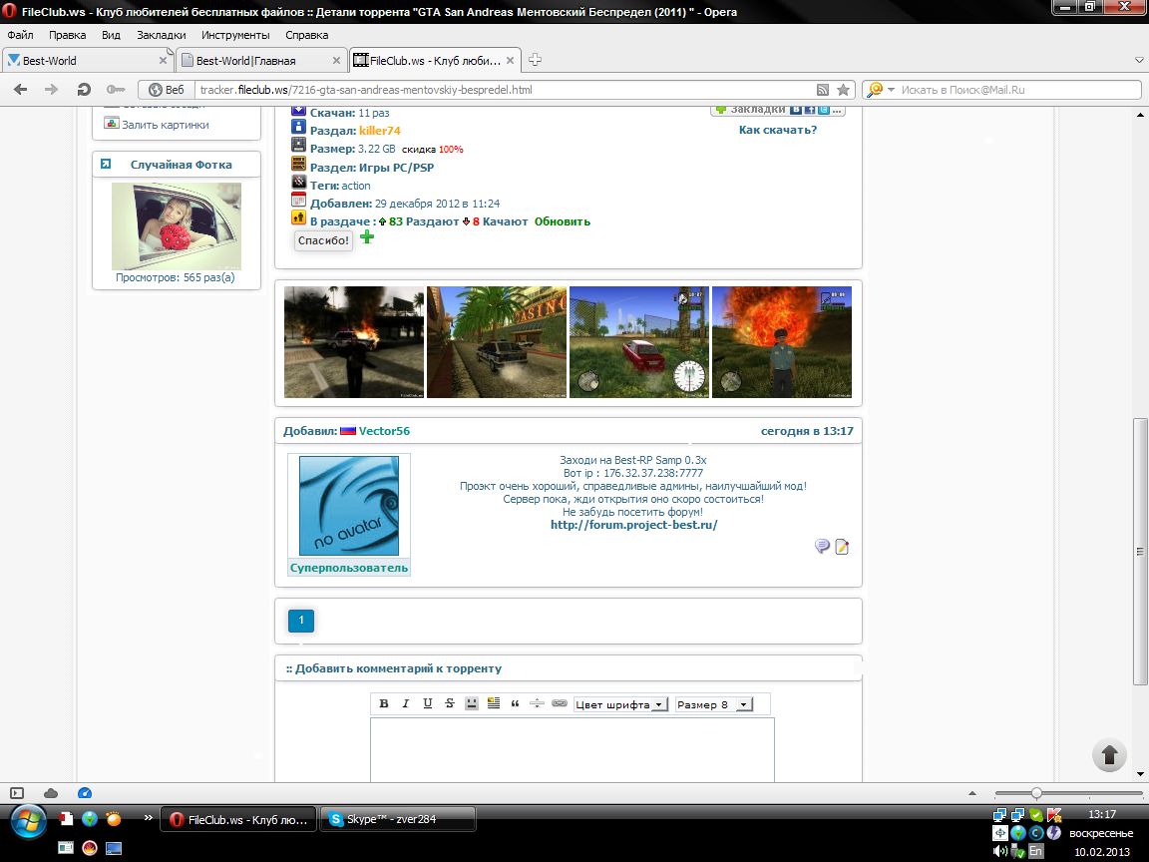Close the FileClub.ws tab

510,60
